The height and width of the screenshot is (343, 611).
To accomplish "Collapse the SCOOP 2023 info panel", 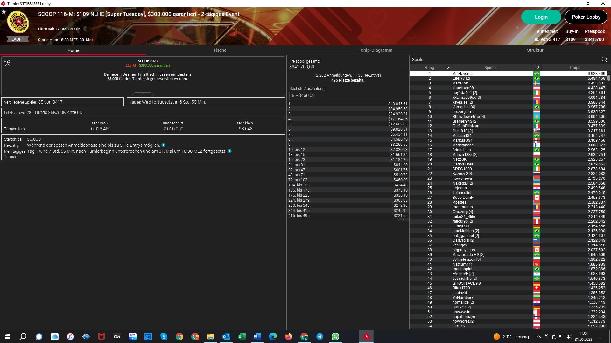I will pos(143,94).
